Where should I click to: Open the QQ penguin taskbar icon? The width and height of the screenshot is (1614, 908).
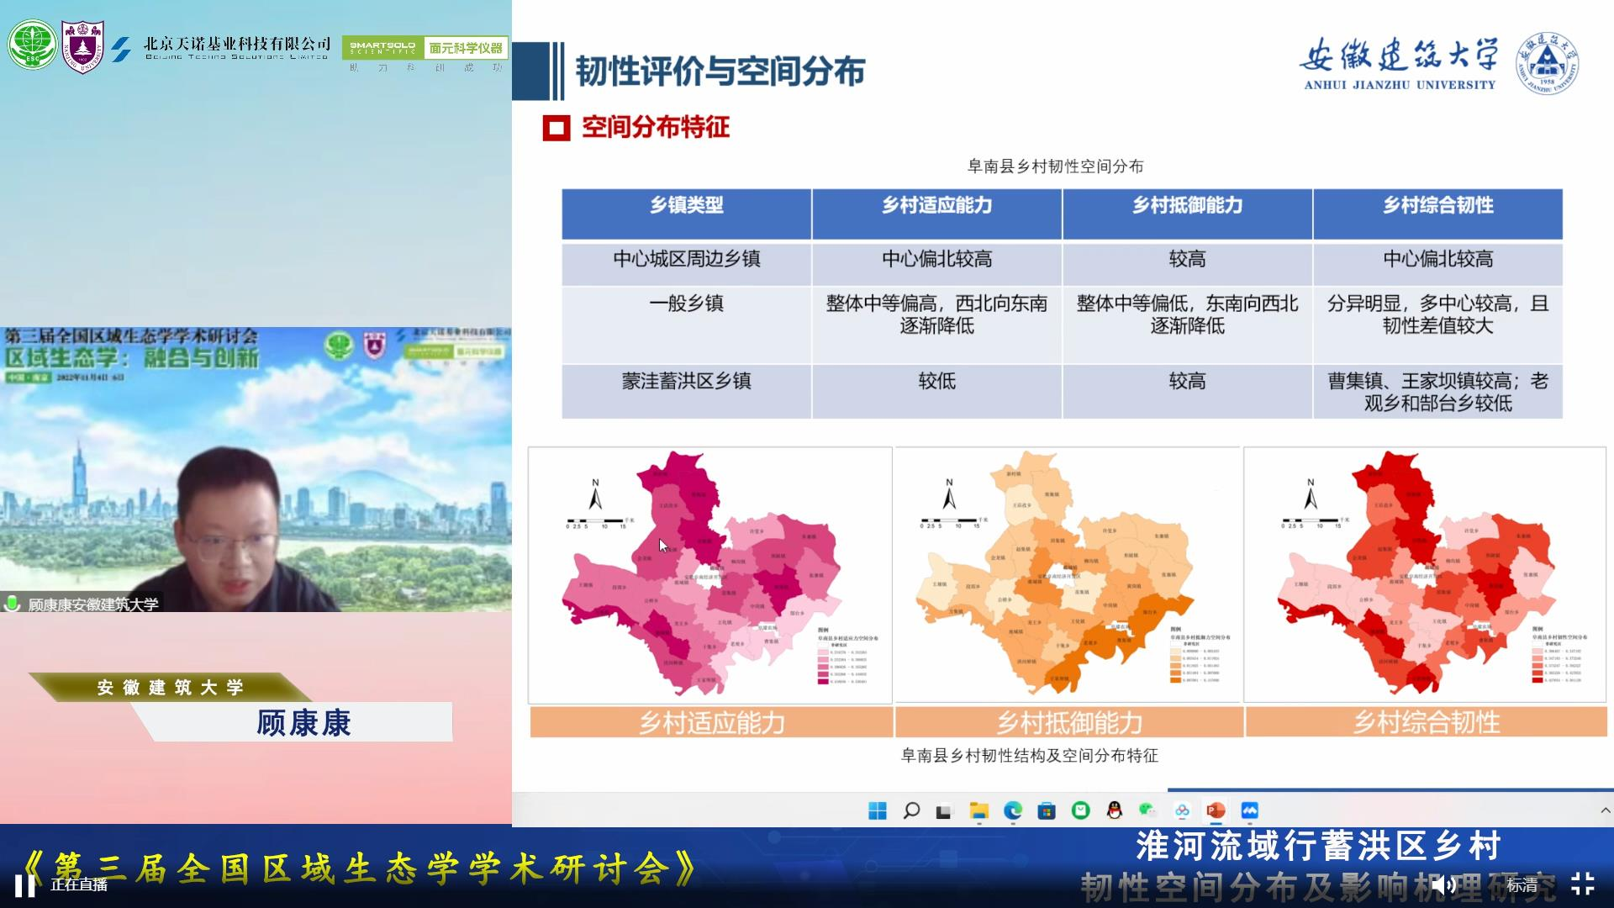pyautogui.click(x=1115, y=810)
